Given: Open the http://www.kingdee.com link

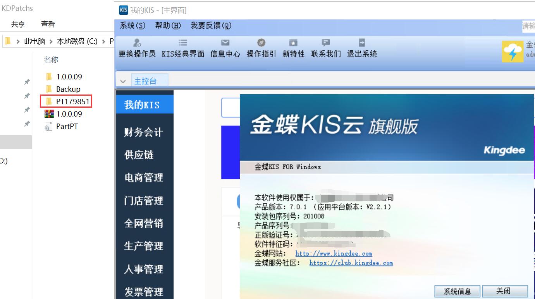Looking at the screenshot, I should point(334,254).
